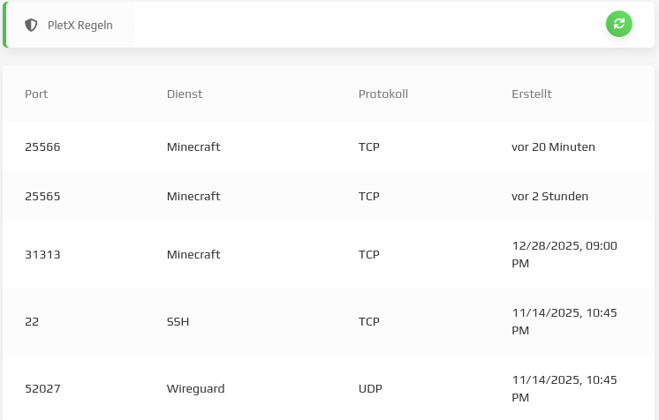The height and width of the screenshot is (420, 659).
Task: Click the Protokoll column header
Action: pos(383,94)
